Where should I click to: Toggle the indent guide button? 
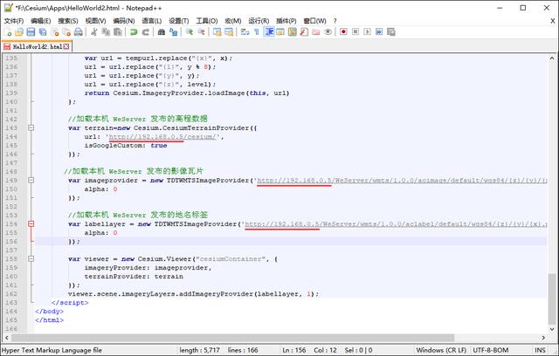click(x=269, y=32)
